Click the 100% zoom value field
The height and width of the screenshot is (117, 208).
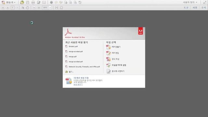pyautogui.click(x=45, y=8)
